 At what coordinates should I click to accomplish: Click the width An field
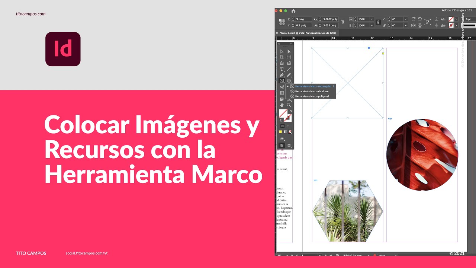pos(330,19)
